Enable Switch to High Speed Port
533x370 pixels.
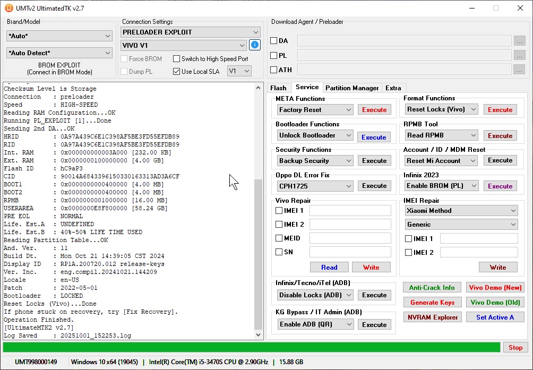pos(177,59)
